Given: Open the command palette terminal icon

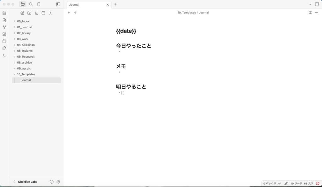Looking at the screenshot, I should coord(4,55).
